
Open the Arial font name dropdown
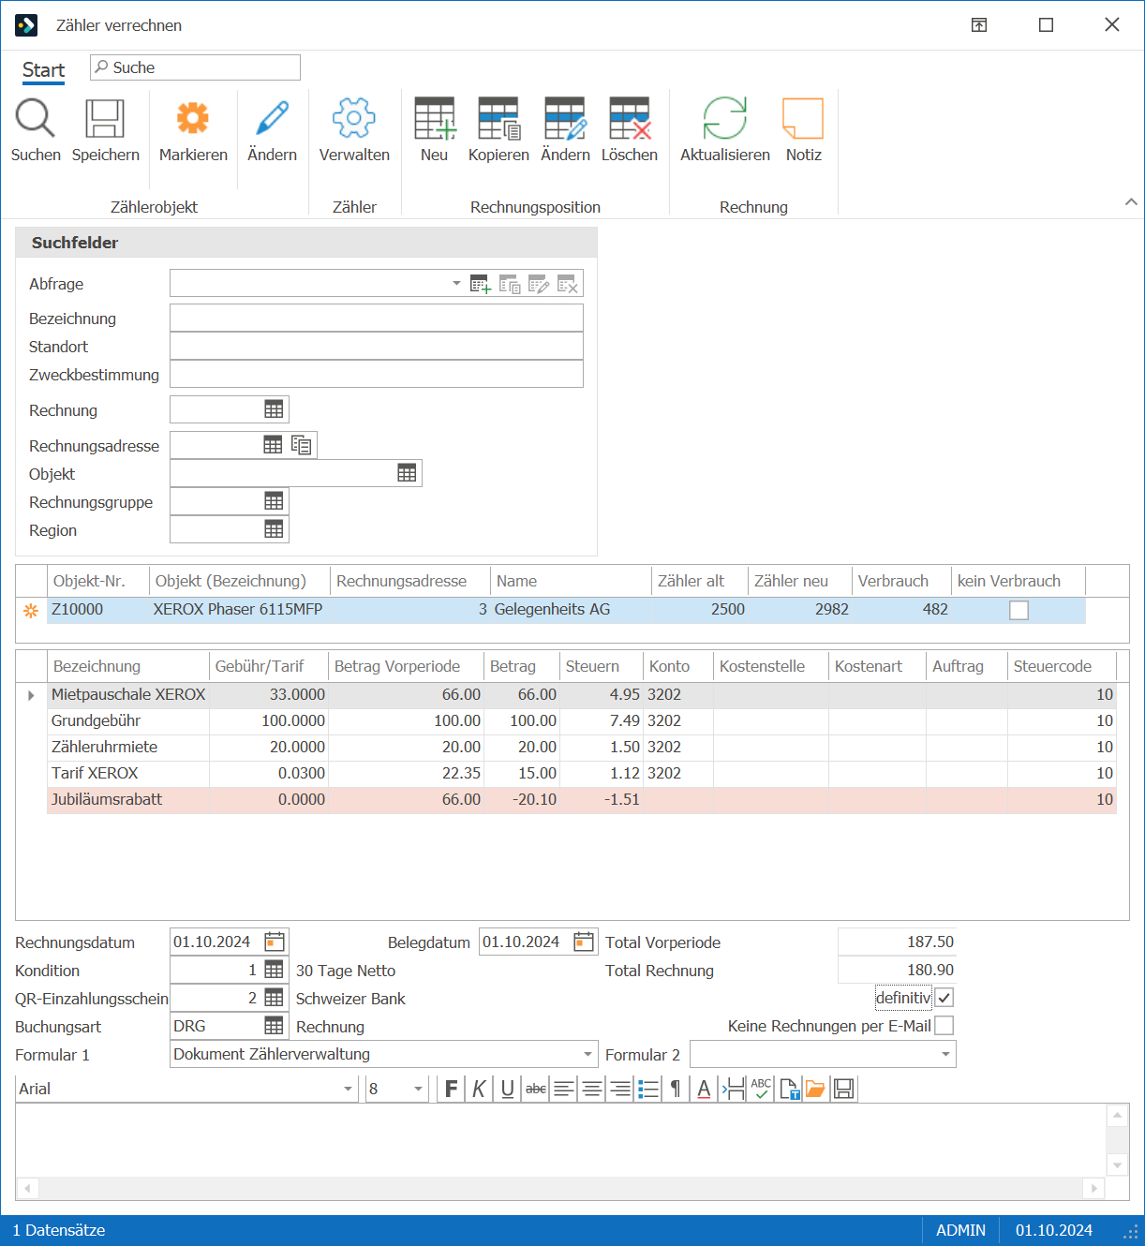[x=348, y=1089]
